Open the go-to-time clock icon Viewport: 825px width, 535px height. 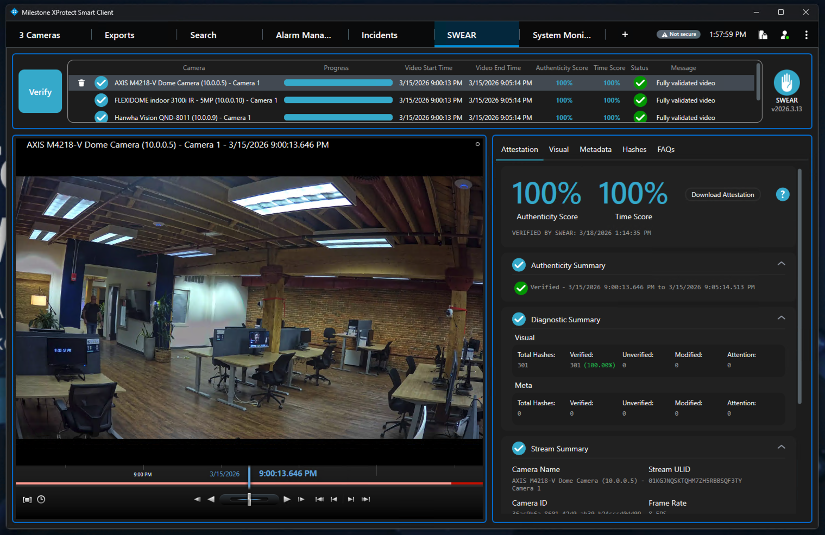41,499
